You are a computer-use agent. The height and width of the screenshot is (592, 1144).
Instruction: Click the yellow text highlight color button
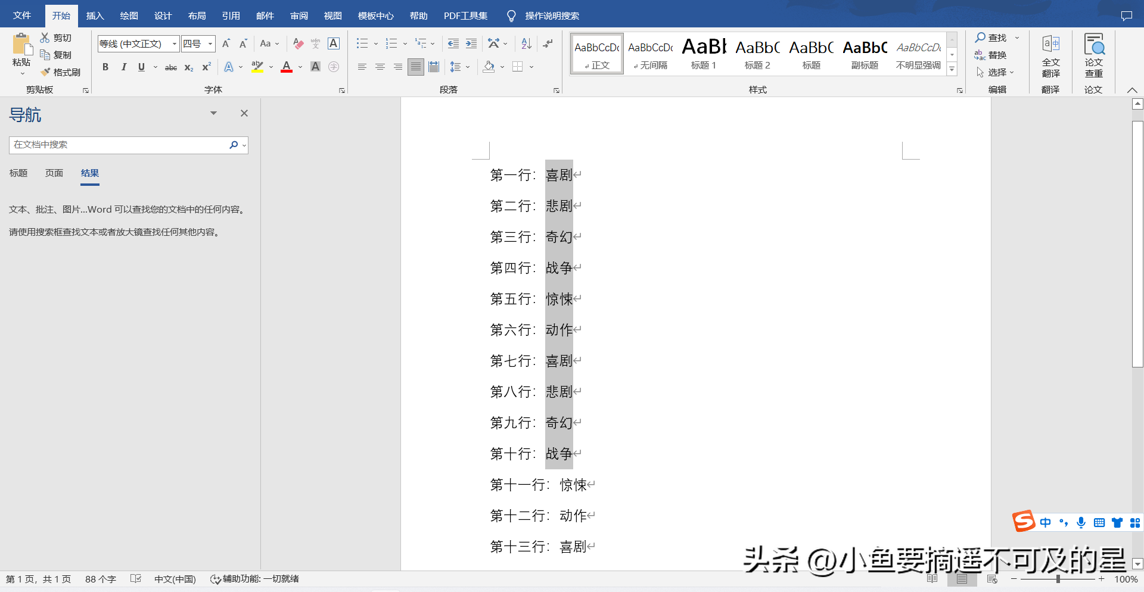coord(257,67)
